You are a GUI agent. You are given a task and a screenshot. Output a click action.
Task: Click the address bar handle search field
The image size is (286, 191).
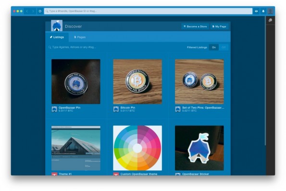pos(148,11)
